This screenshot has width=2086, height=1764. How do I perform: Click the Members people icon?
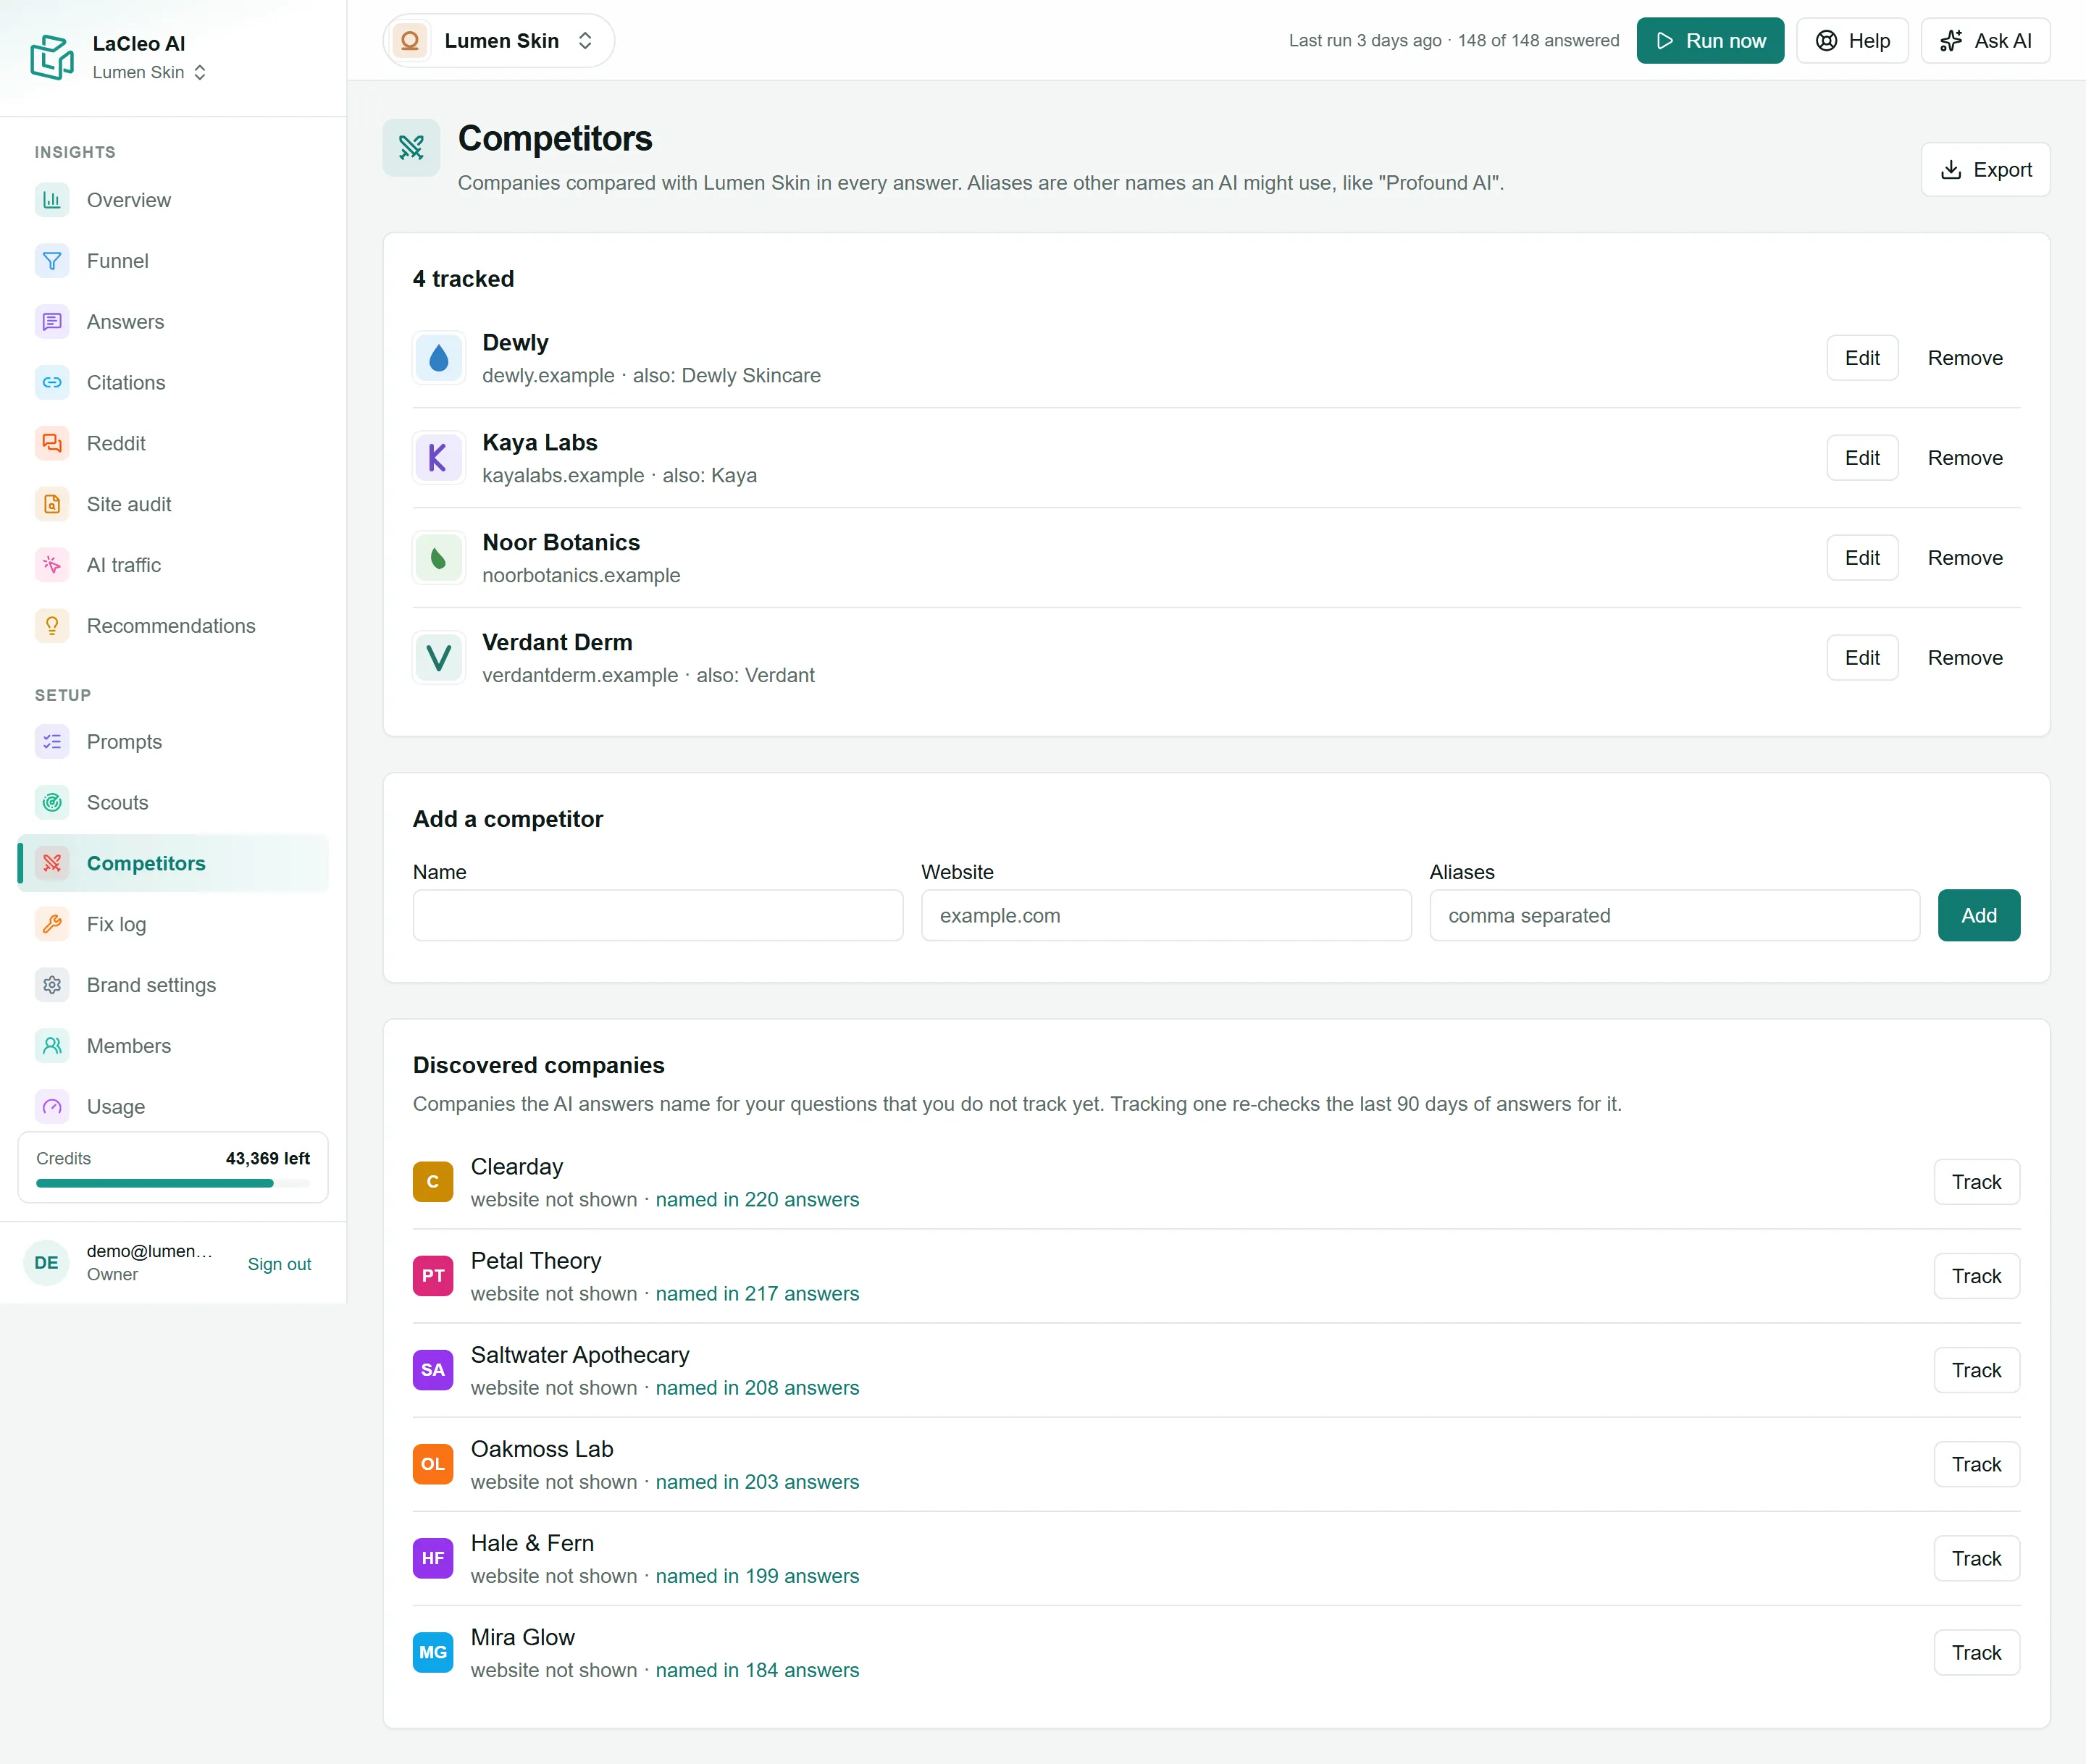point(52,1046)
